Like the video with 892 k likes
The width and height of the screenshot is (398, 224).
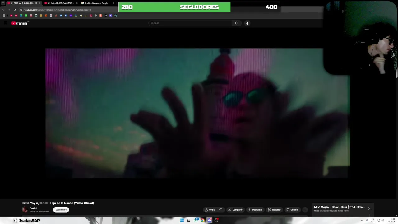click(210, 210)
